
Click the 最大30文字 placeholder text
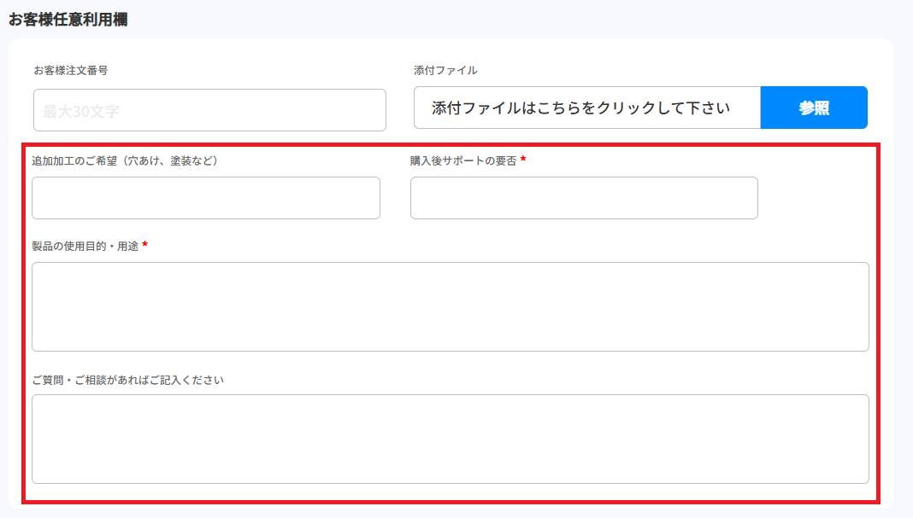pyautogui.click(x=81, y=111)
